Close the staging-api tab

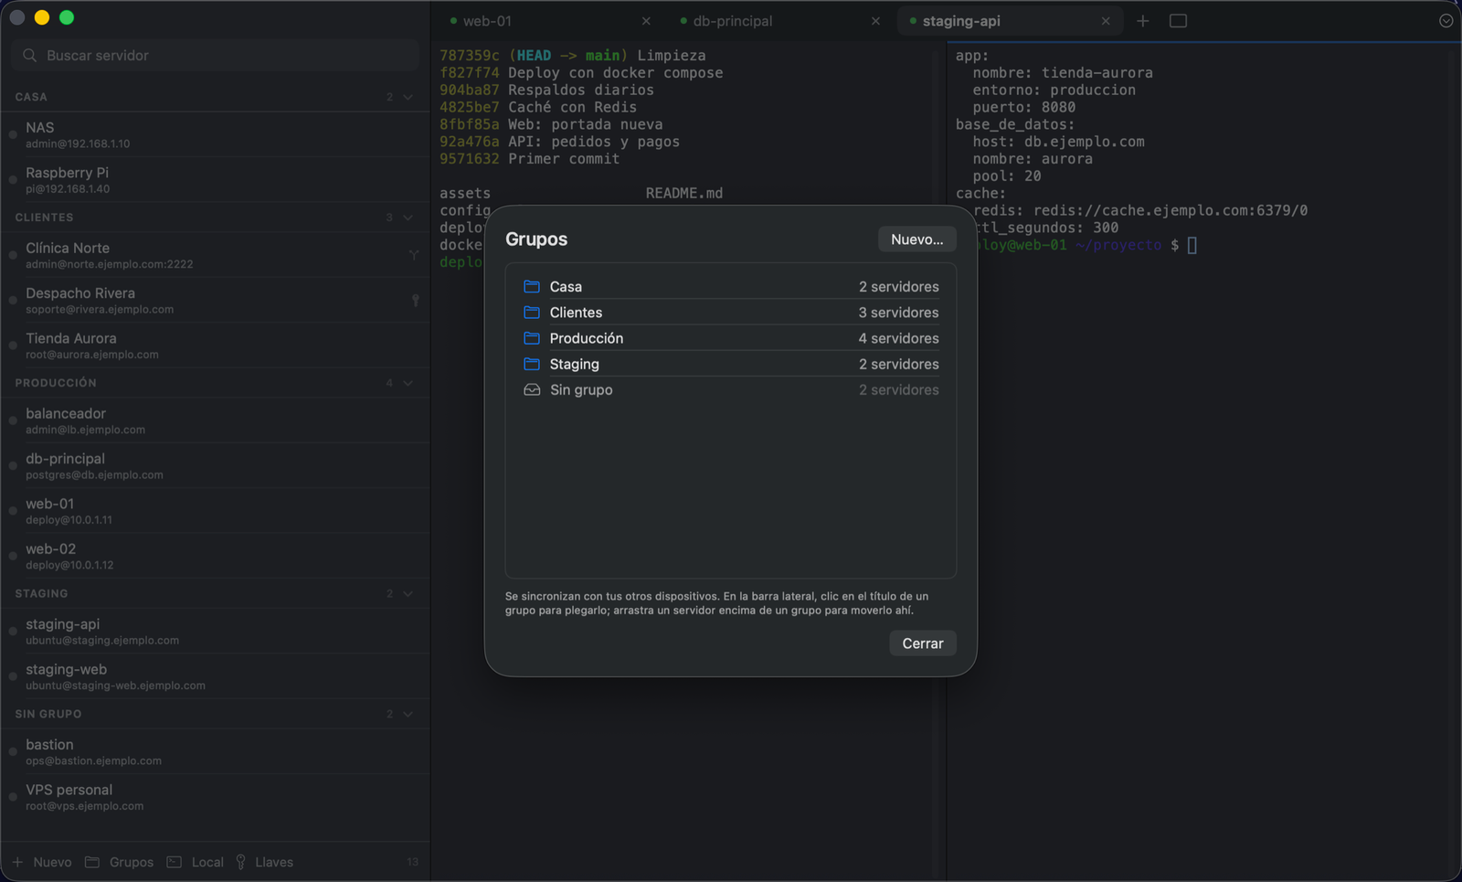pos(1106,21)
